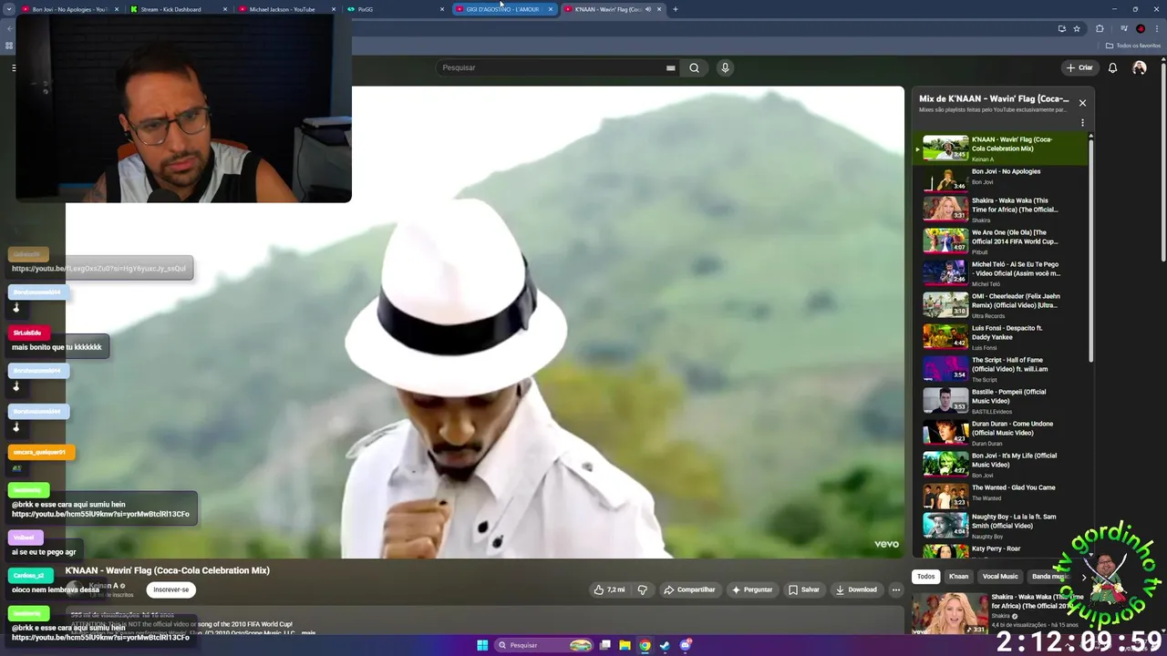Open the Chrome three-dot menu
Viewport: 1167px width, 656px height.
click(1156, 29)
